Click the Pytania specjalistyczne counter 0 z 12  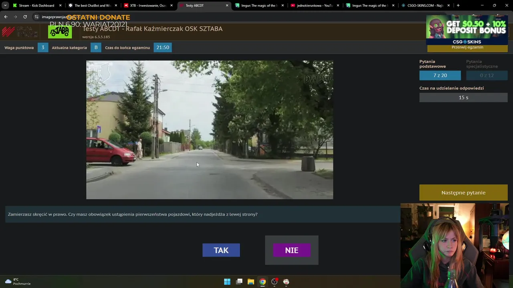(487, 75)
